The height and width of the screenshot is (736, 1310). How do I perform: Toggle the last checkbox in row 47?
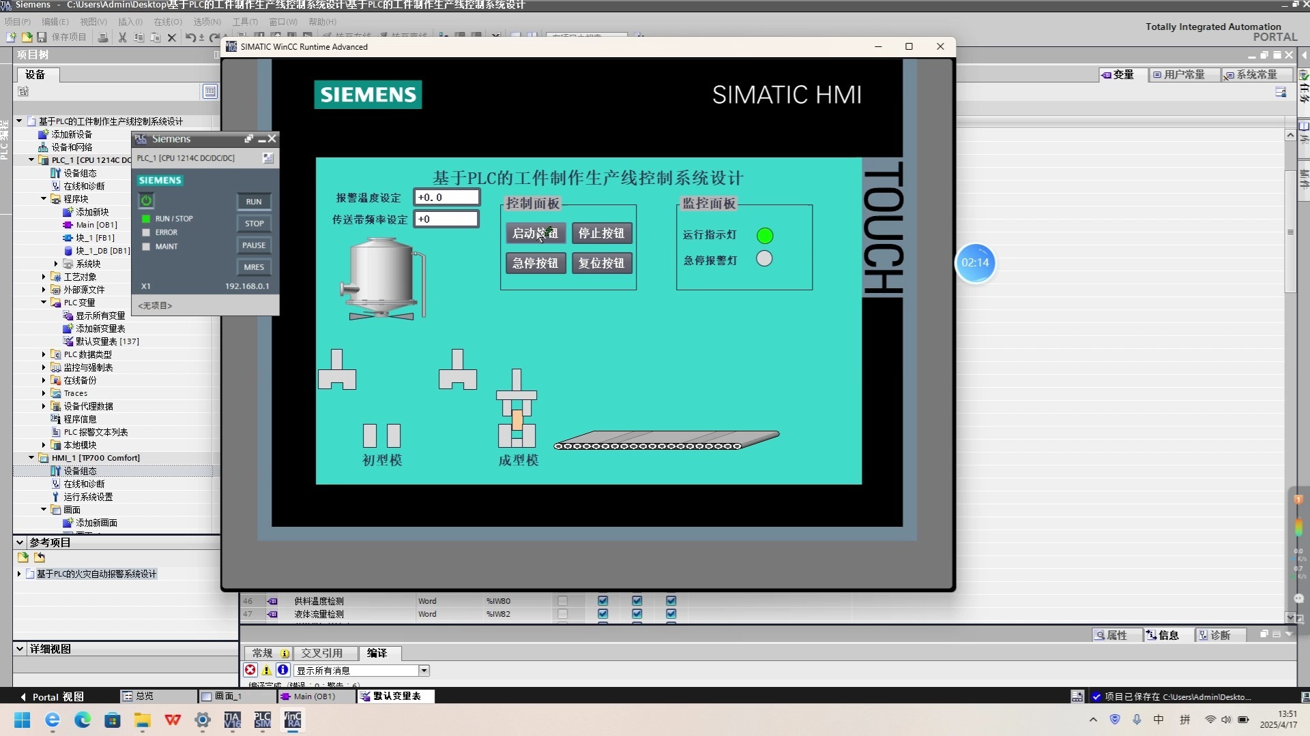[671, 614]
